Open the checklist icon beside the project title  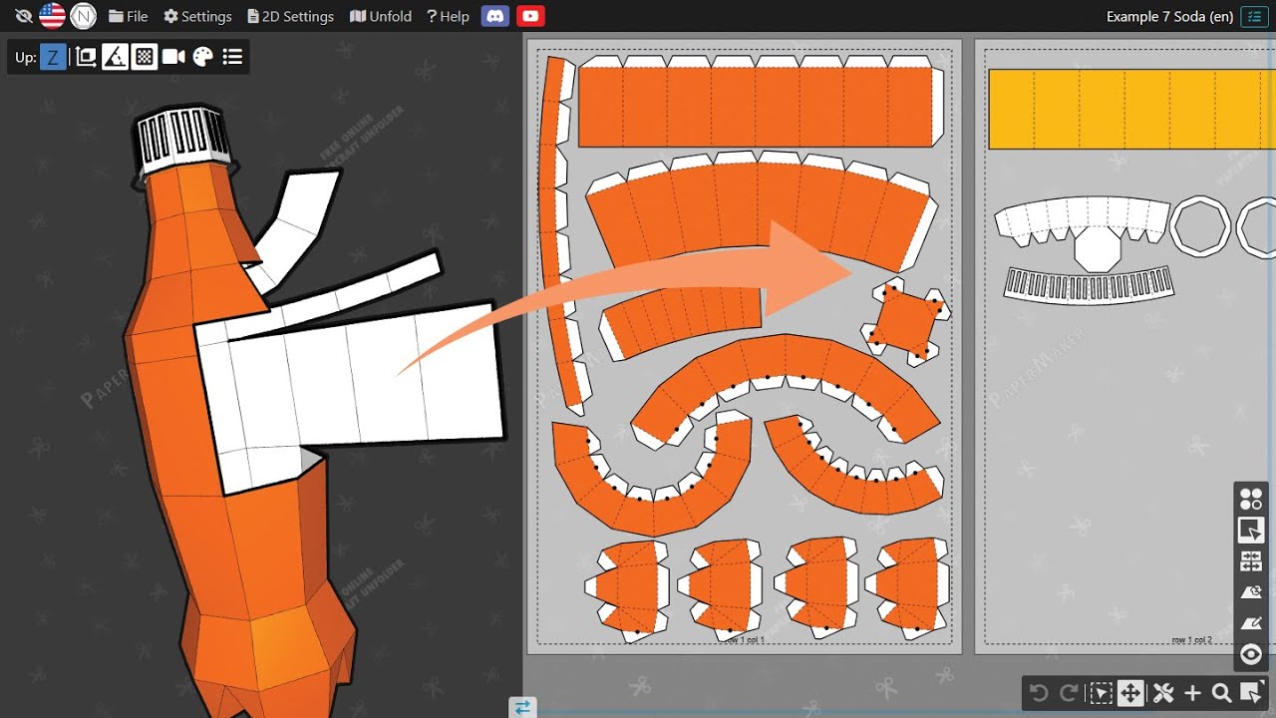pos(1254,16)
